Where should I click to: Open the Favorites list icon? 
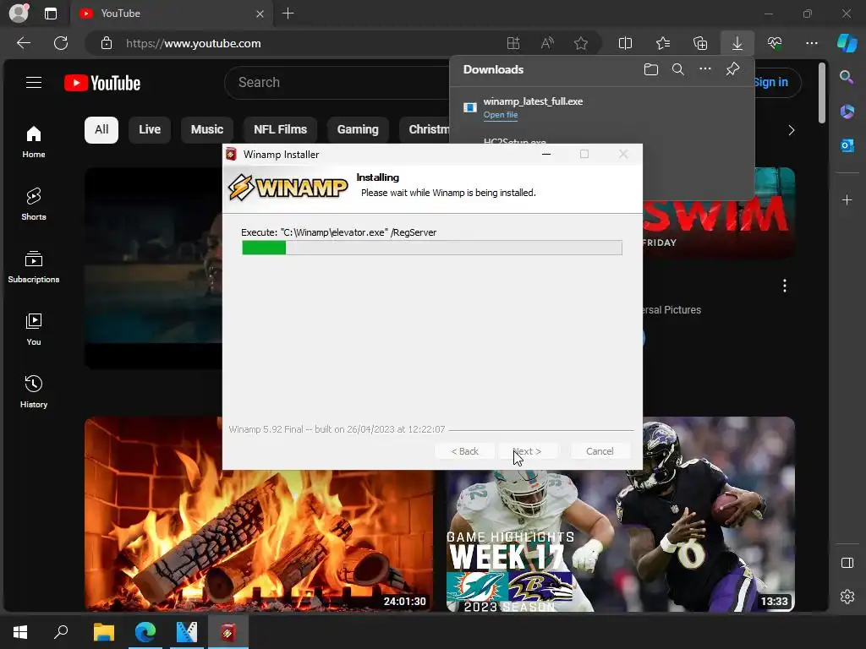pyautogui.click(x=663, y=43)
